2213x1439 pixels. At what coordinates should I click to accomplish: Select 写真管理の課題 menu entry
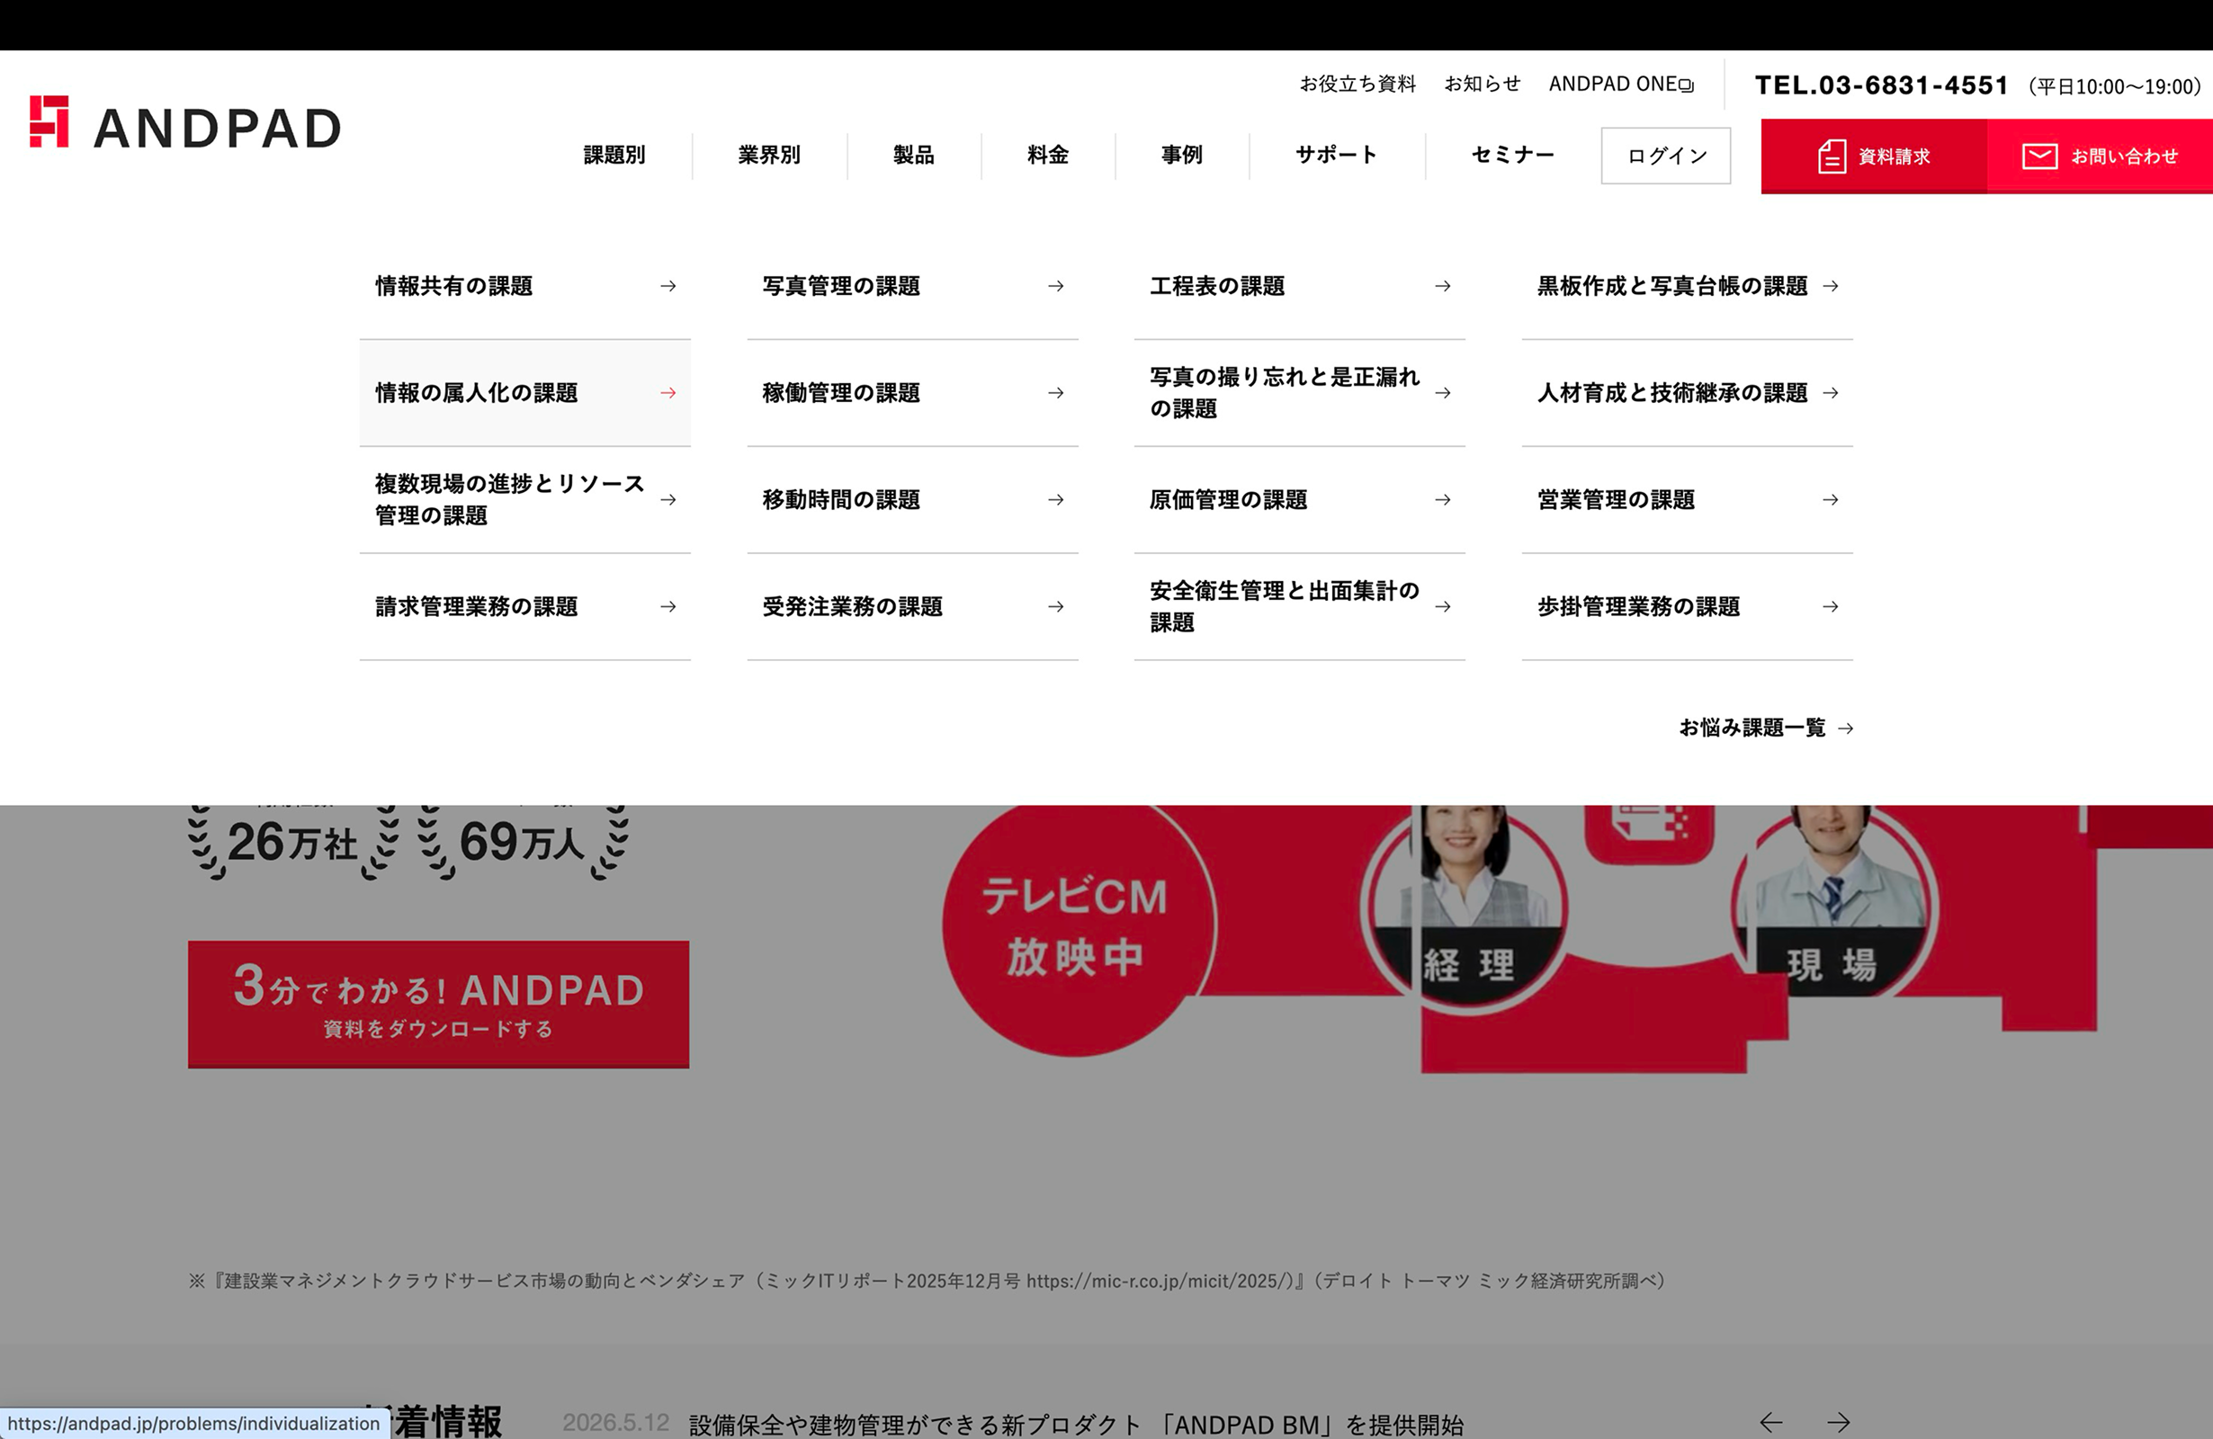(x=912, y=286)
